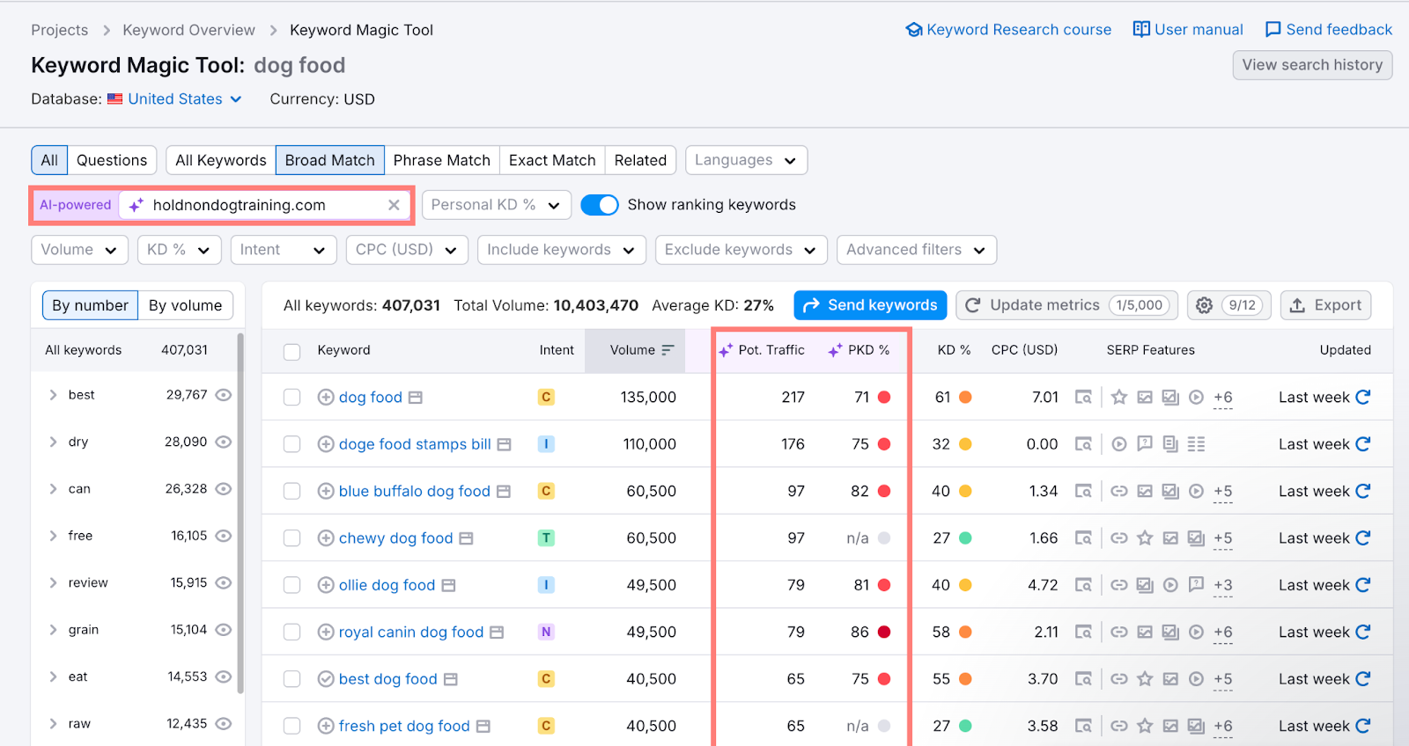
Task: Click checkmark icon beside 'best dog food'
Action: tap(326, 679)
